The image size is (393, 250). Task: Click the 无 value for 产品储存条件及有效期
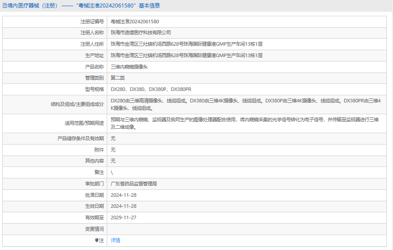coord(113,138)
